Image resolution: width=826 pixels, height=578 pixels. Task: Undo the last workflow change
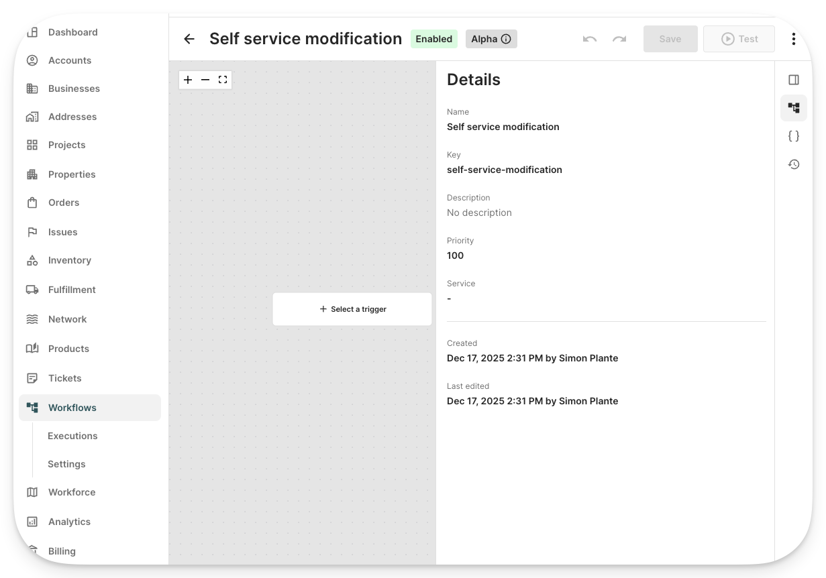(590, 39)
